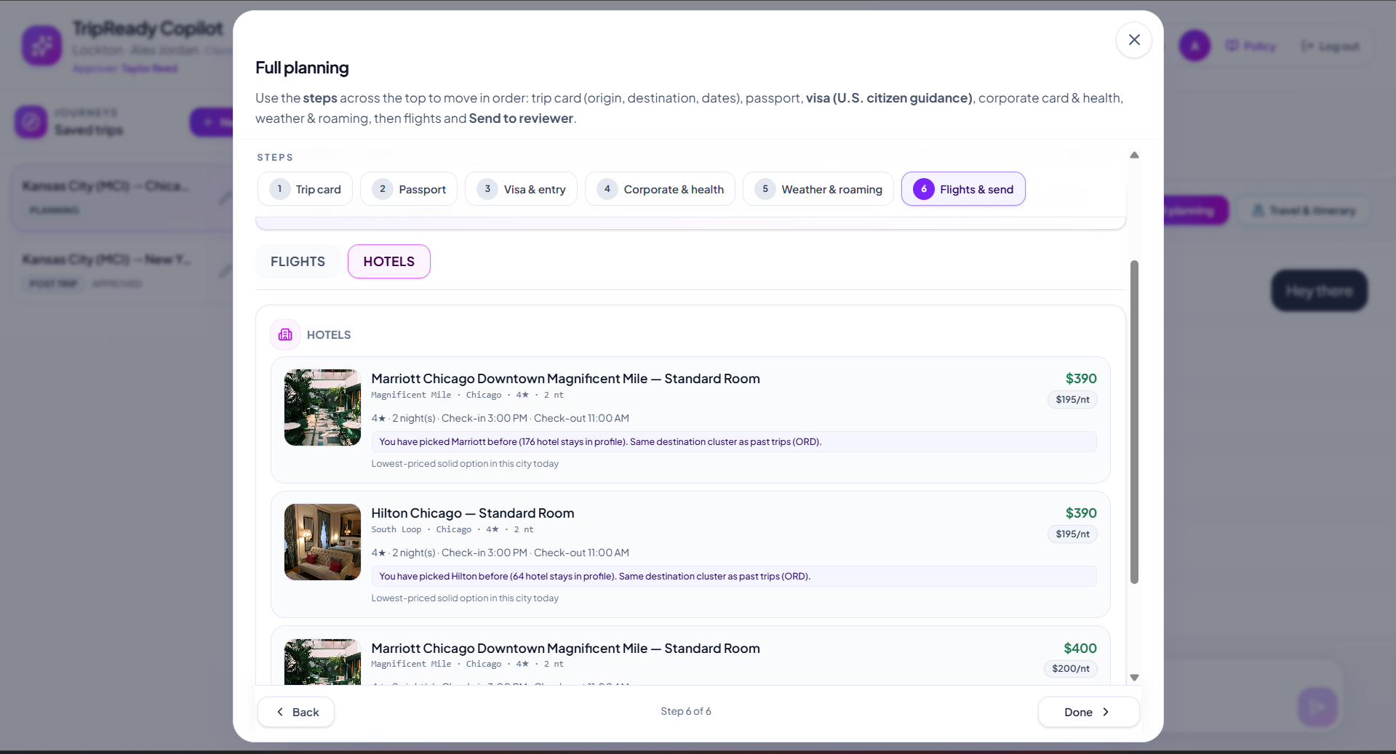
Task: Switch to the FLIGHTS tab
Action: [298, 262]
